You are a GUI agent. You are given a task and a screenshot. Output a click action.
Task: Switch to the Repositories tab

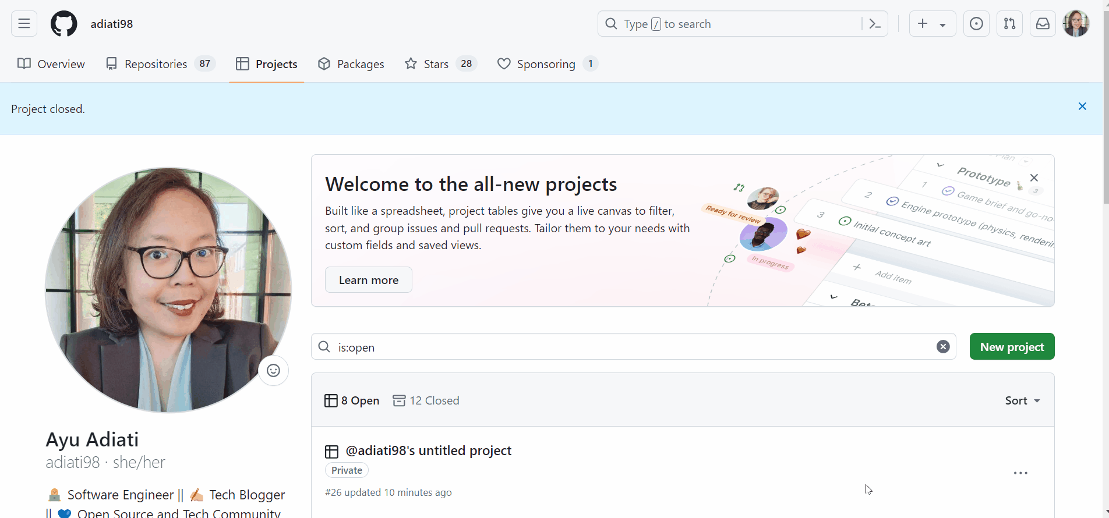(156, 64)
